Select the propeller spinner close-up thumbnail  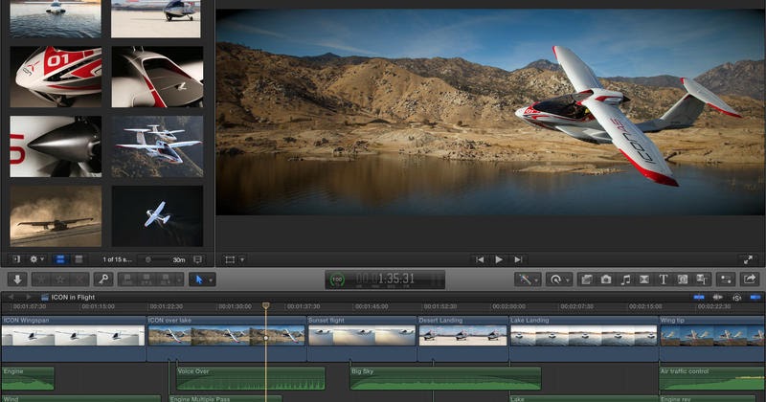56,146
